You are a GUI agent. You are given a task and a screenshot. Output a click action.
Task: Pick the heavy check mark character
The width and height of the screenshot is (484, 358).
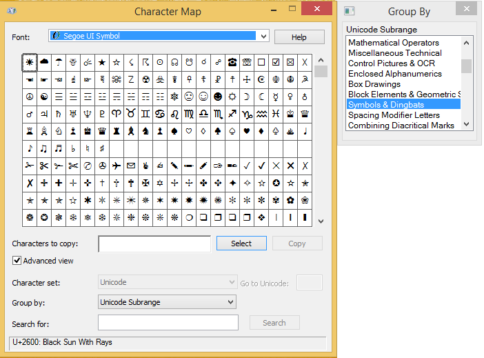coord(261,166)
